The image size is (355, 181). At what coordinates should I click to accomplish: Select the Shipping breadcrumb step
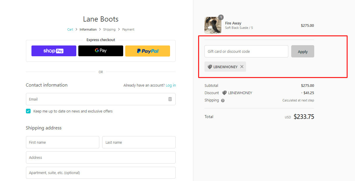(x=109, y=29)
